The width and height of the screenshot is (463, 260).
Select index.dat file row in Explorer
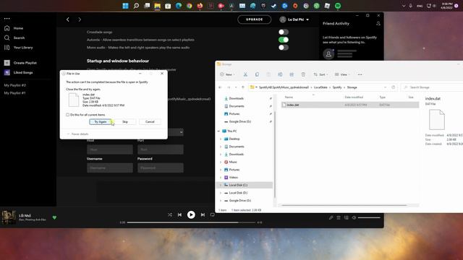349,105
